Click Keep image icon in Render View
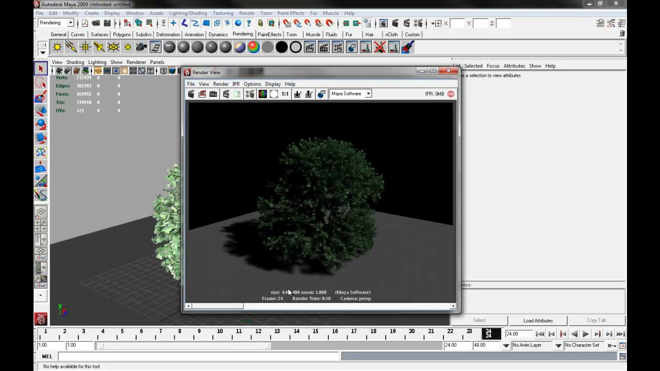 298,94
